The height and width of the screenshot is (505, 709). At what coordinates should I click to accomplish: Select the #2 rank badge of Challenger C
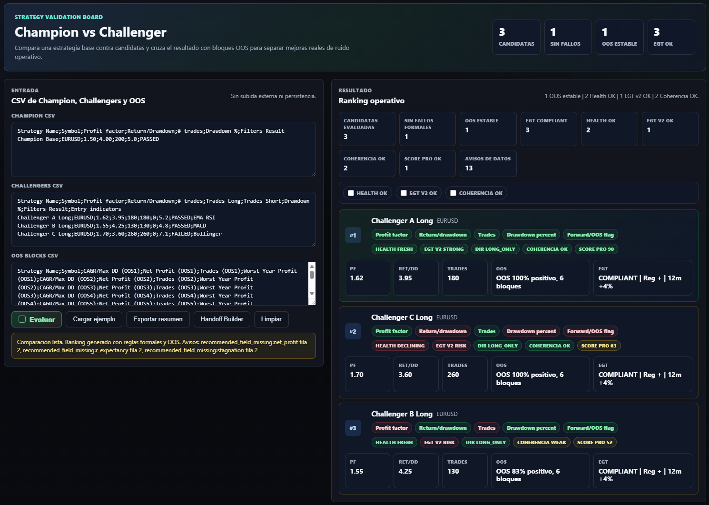(353, 332)
